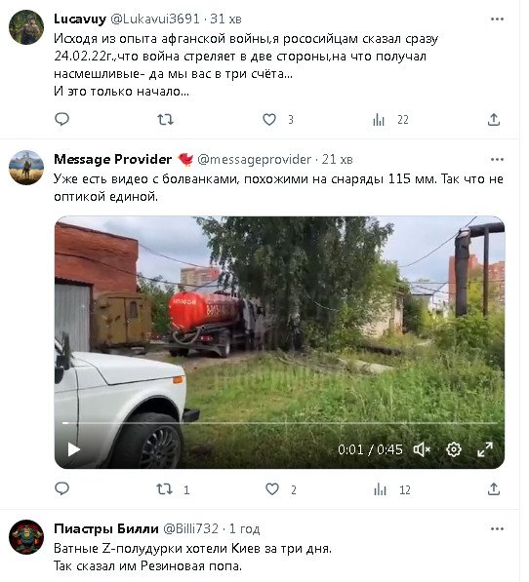
Task: Share Lucavuy's tweet
Action: [x=493, y=120]
